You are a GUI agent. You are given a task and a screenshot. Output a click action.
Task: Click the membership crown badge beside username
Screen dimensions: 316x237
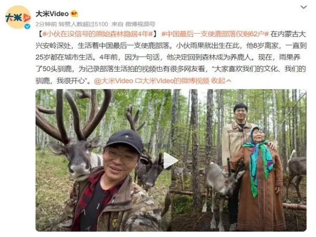(74, 14)
